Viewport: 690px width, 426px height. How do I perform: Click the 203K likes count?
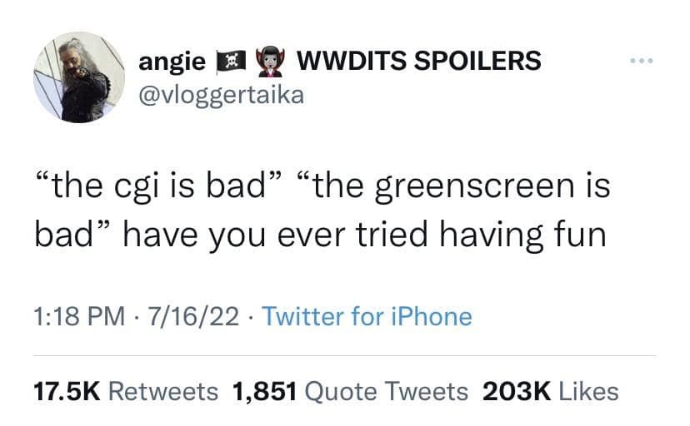click(x=517, y=391)
